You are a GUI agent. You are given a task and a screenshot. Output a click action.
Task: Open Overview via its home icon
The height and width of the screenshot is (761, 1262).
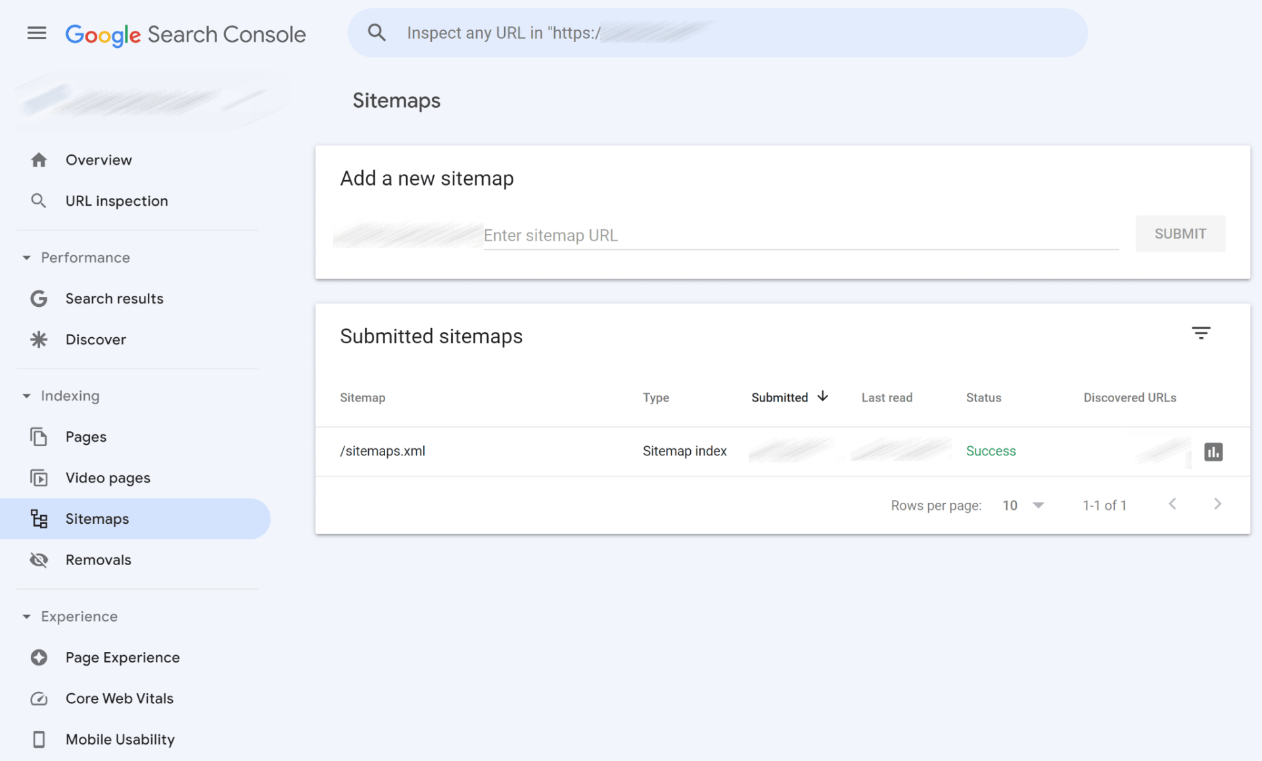(39, 160)
